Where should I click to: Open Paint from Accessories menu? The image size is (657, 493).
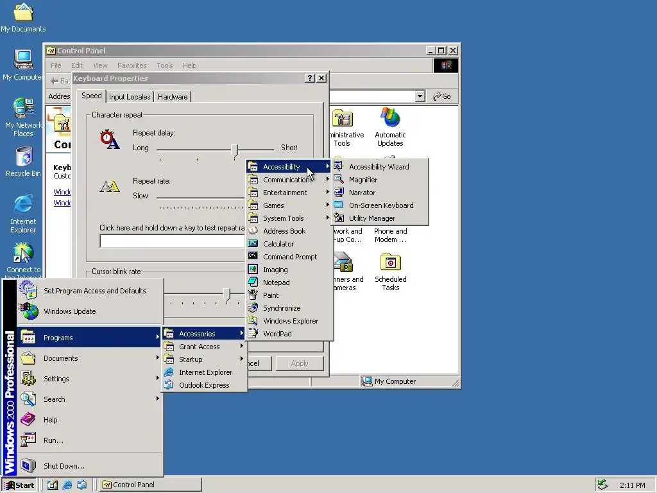pos(289,295)
